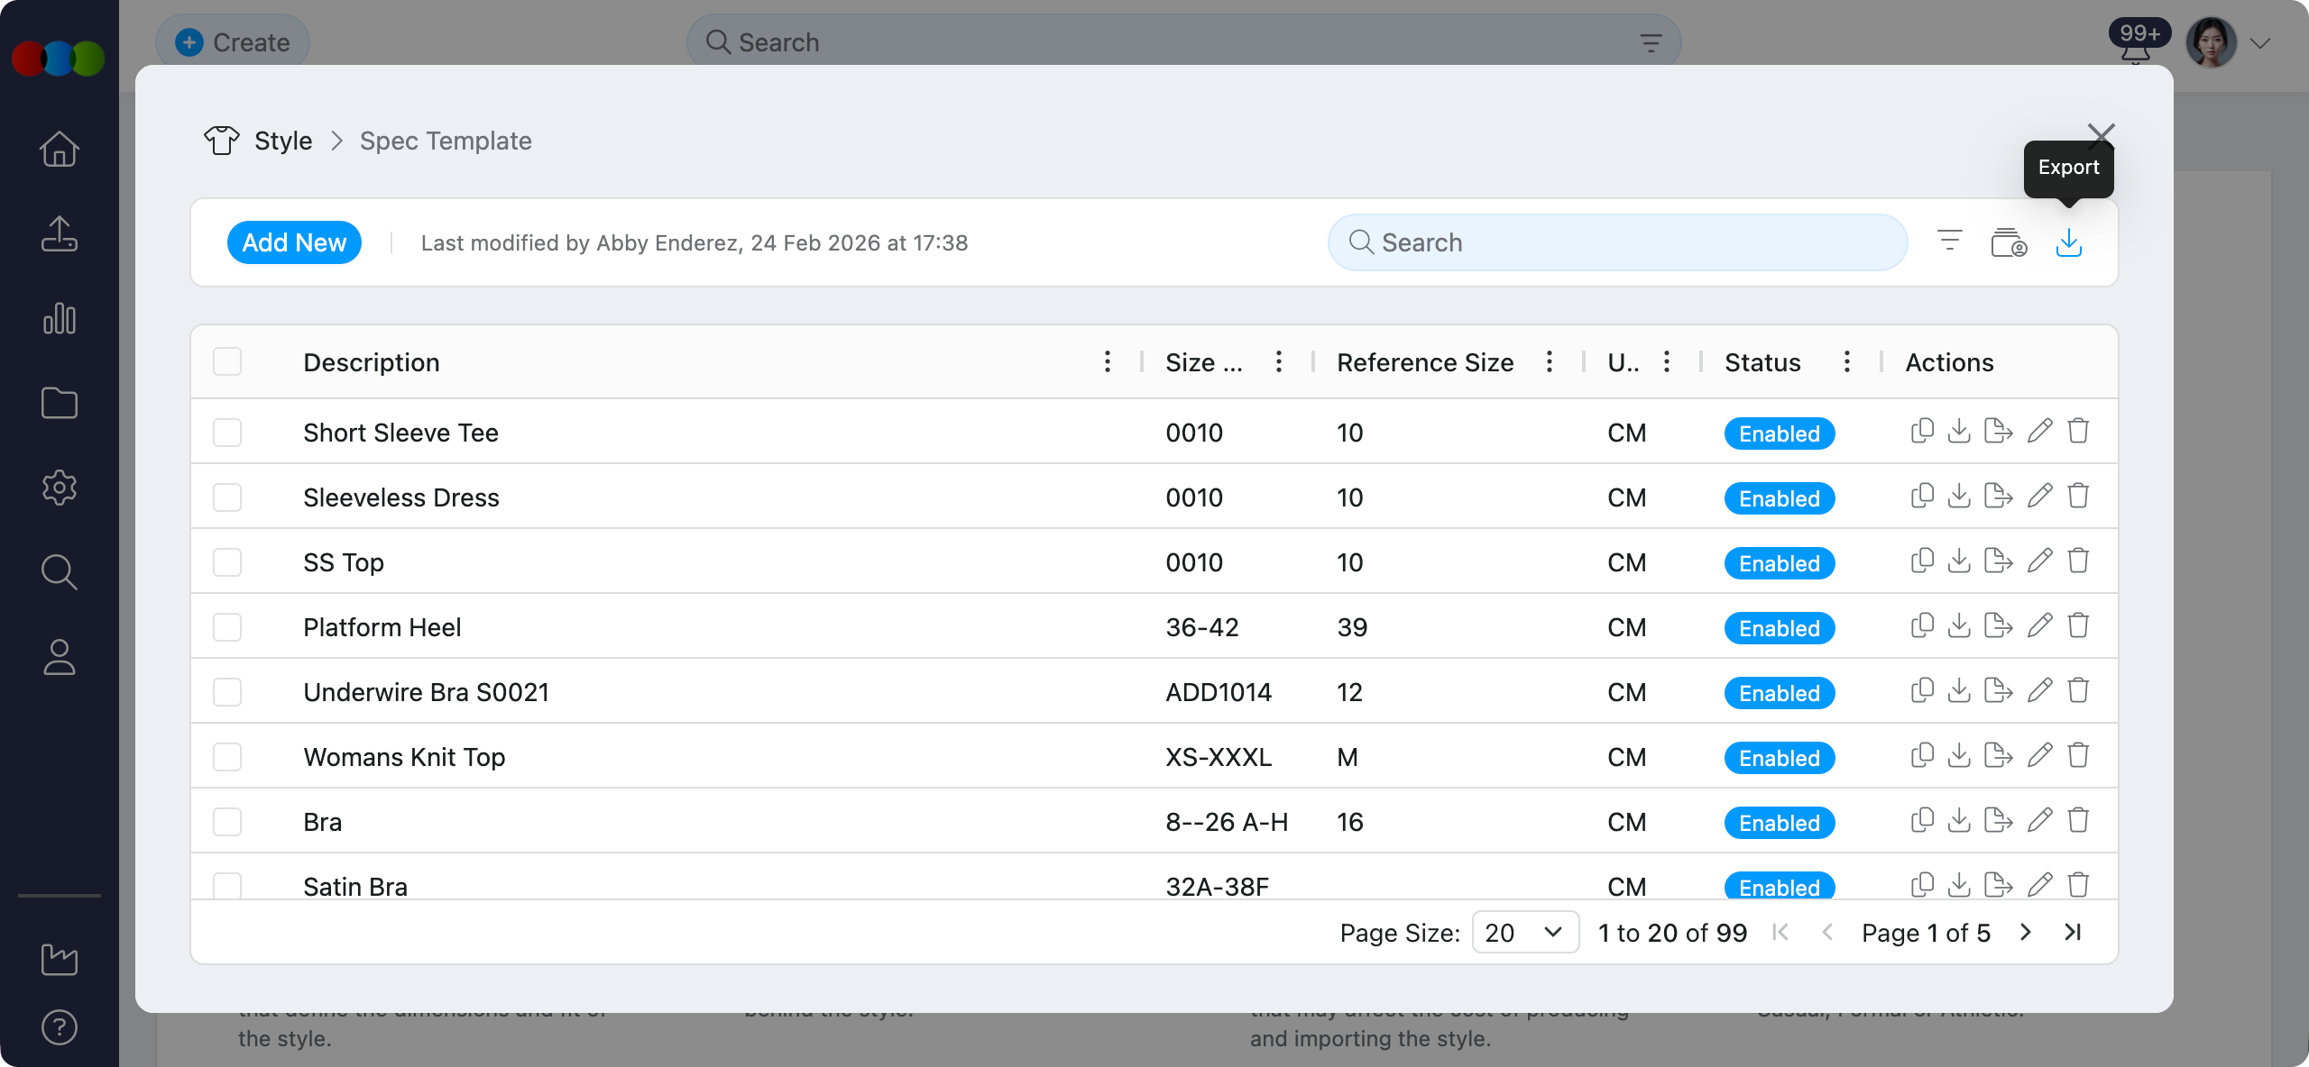Viewport: 2309px width, 1067px height.
Task: Tick the Bra row checkbox
Action: (x=227, y=822)
